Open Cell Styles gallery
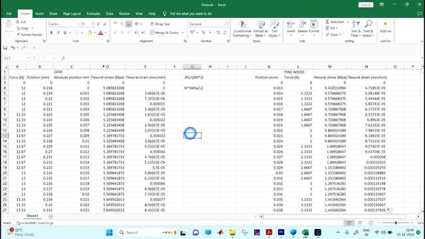The width and height of the screenshot is (425, 239). [274, 29]
